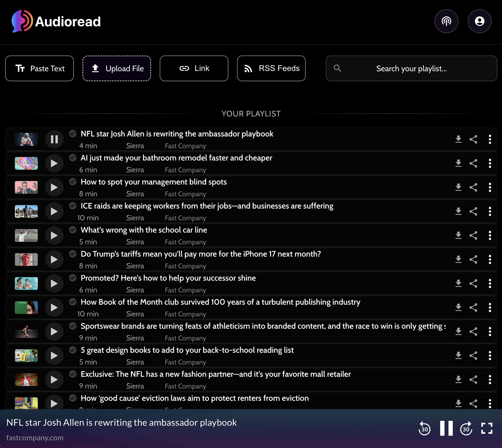502x448 pixels.
Task: Play the Book of the Month club article
Action: click(x=54, y=308)
